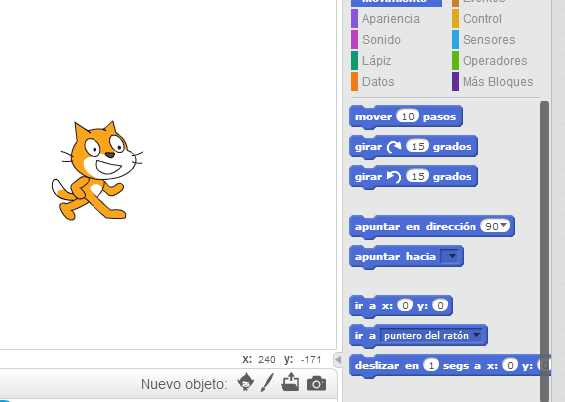This screenshot has width=565, height=402.
Task: Choose new sprite from library icon
Action: (246, 382)
